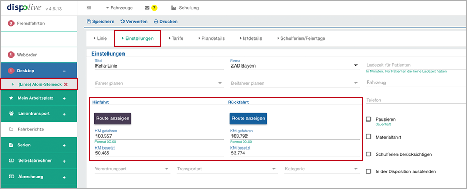467x189 pixels.
Task: Open the Fahrer planen dropdown
Action: point(159,83)
